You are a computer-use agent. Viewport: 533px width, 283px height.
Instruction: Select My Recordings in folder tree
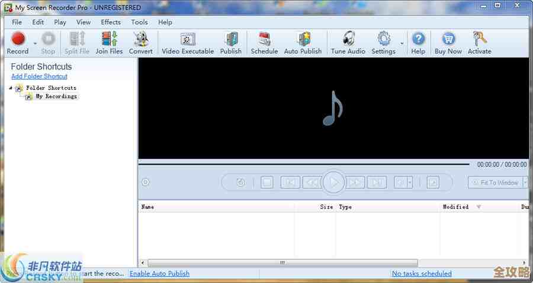[56, 96]
